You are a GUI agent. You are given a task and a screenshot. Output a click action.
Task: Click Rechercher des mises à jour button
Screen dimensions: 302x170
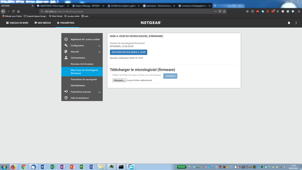128,52
